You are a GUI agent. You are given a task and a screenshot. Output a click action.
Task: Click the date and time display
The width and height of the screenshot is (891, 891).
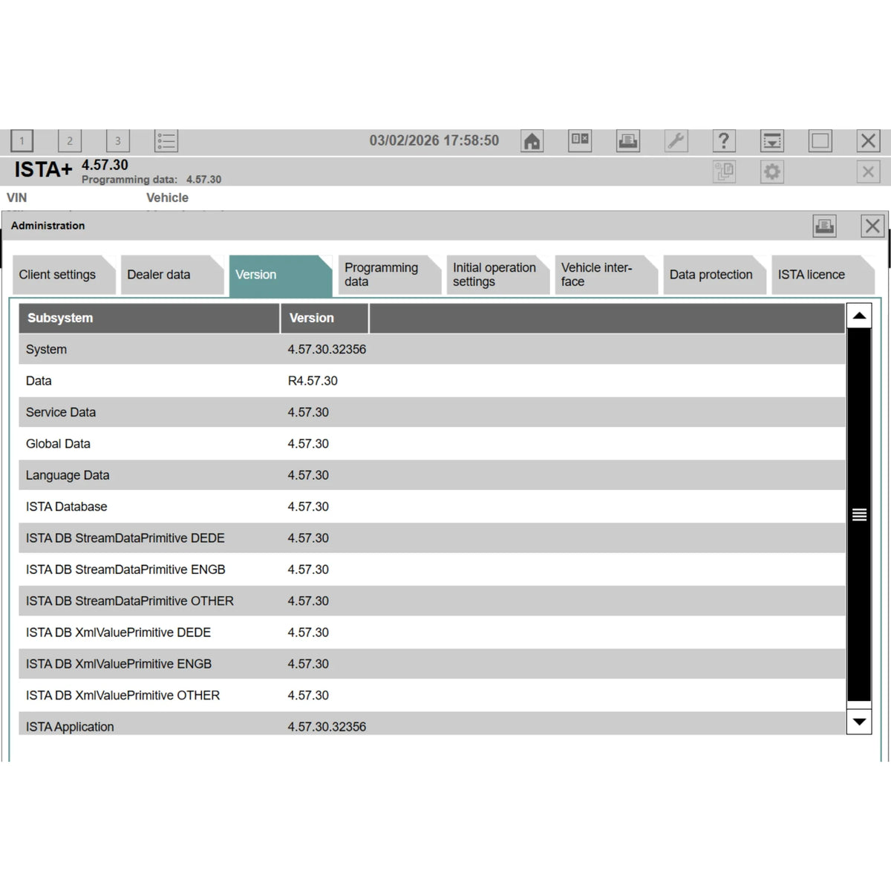pos(434,140)
